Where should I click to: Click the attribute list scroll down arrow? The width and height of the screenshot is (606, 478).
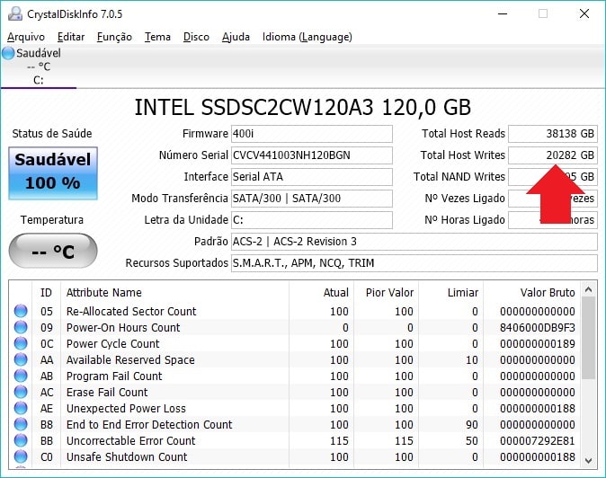coord(588,461)
